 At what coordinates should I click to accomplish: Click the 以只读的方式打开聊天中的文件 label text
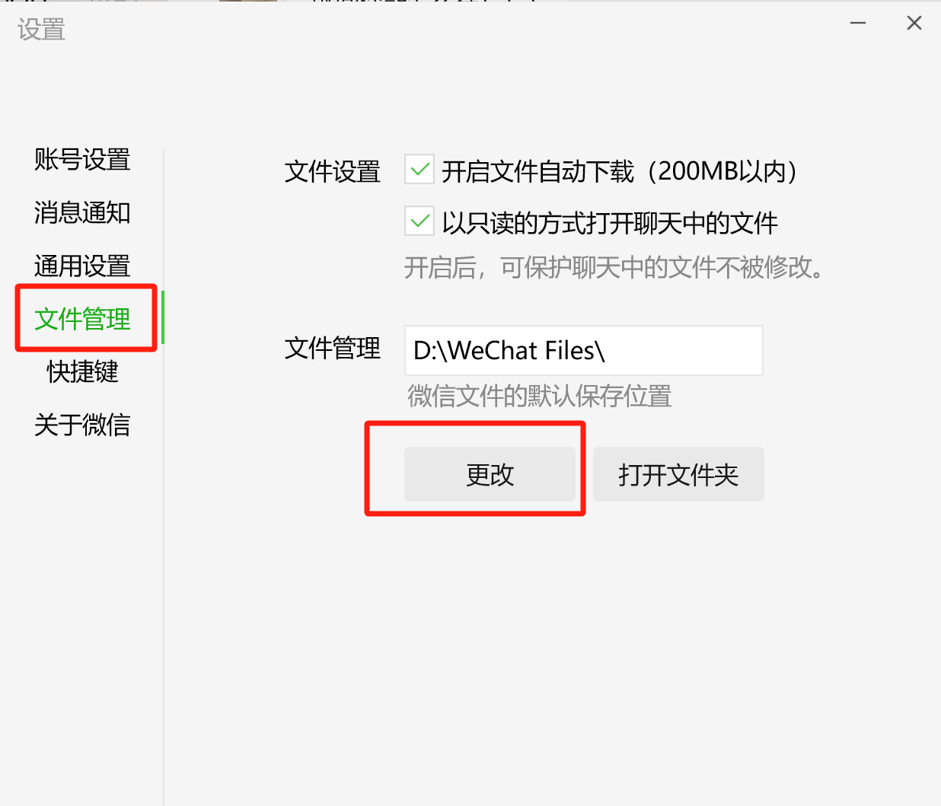(610, 223)
